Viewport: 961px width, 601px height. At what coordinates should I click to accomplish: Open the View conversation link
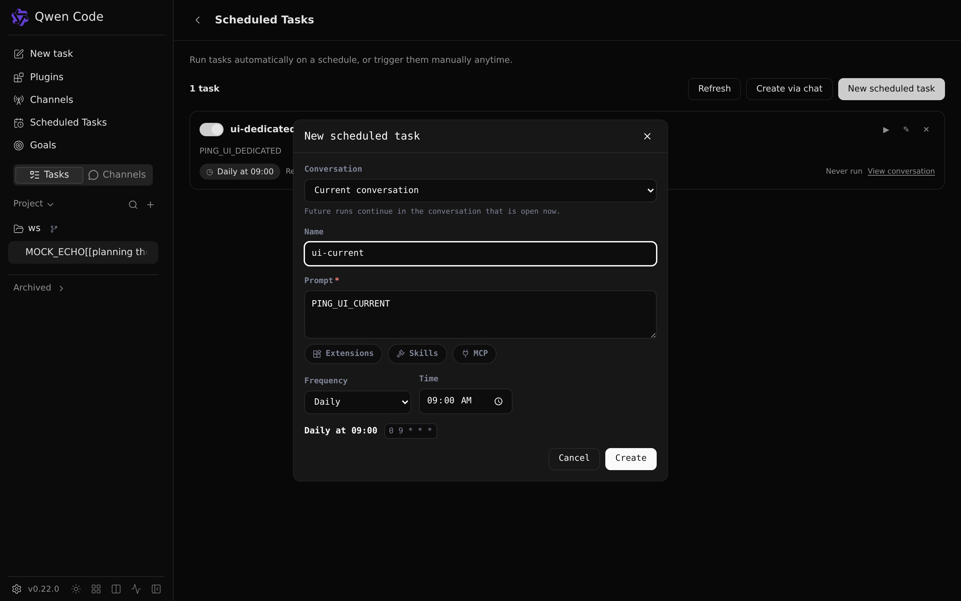coord(901,171)
